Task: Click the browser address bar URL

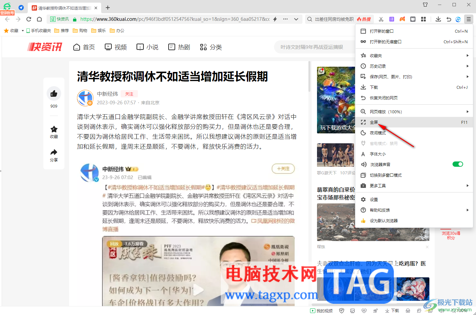Action: (175, 19)
